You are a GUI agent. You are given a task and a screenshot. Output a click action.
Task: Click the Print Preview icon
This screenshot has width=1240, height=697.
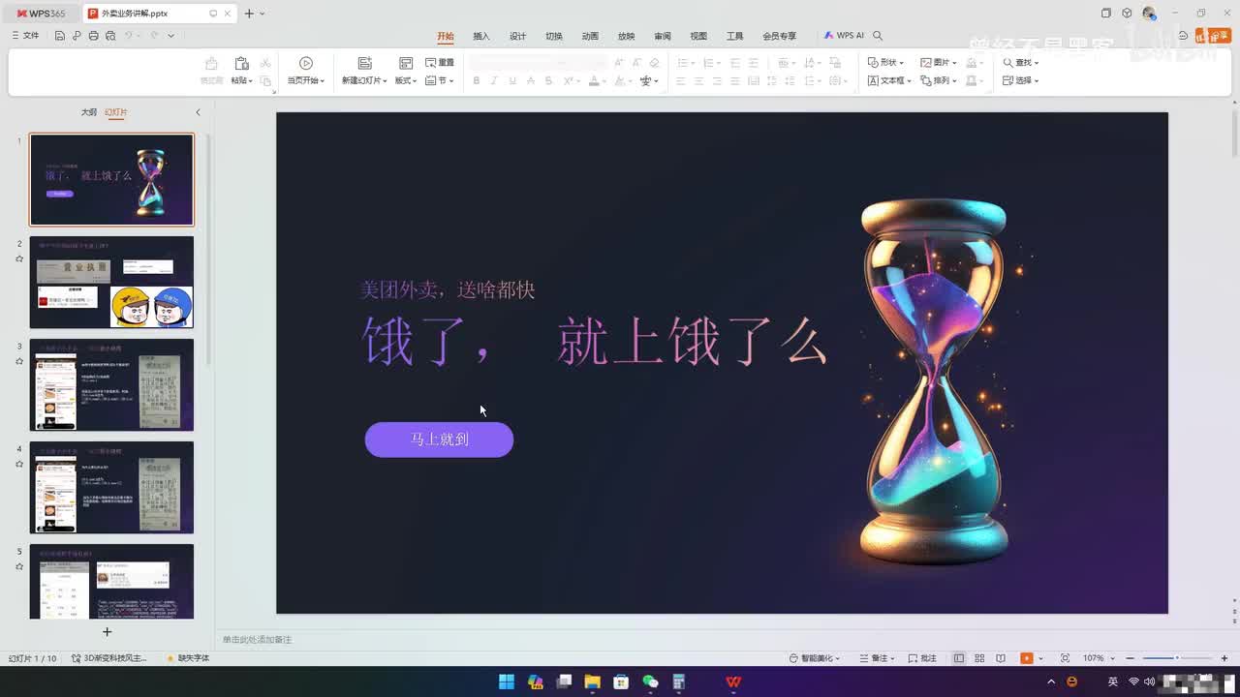click(110, 36)
